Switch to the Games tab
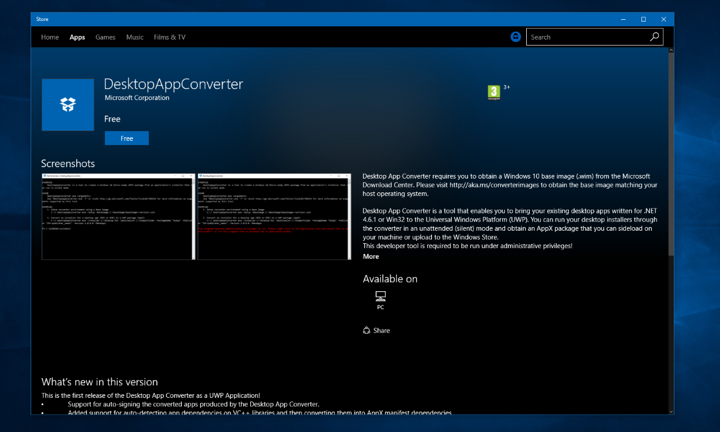This screenshot has width=720, height=432. pos(106,37)
